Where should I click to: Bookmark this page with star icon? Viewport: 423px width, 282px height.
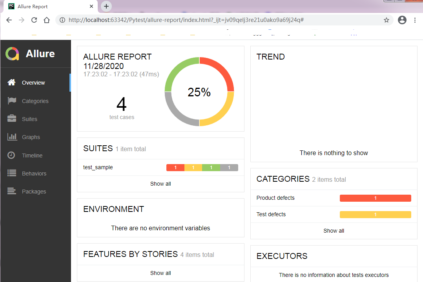386,20
